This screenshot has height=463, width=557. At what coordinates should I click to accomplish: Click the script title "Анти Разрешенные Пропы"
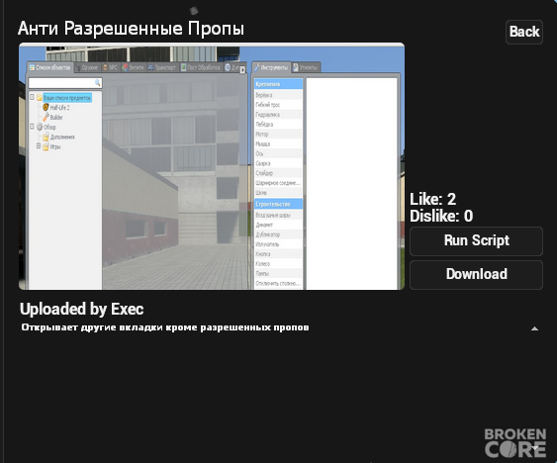(131, 29)
